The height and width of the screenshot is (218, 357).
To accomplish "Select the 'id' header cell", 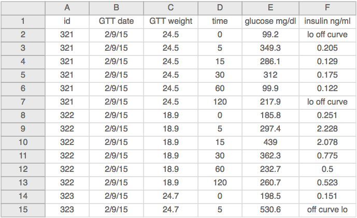I will coord(67,21).
